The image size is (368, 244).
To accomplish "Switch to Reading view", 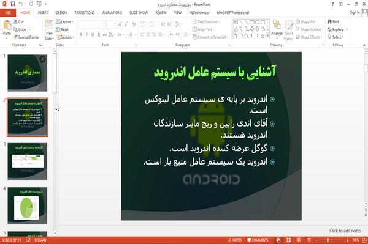I will [x=299, y=240].
